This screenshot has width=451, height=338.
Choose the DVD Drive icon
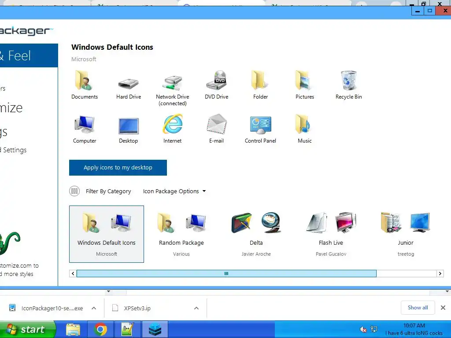click(216, 81)
